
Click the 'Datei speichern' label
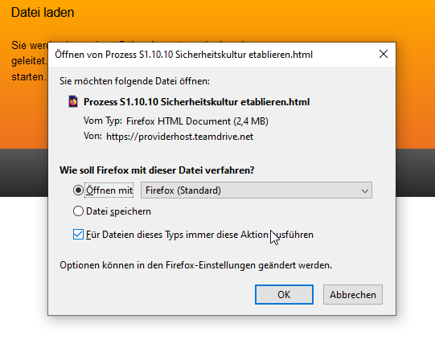(118, 211)
